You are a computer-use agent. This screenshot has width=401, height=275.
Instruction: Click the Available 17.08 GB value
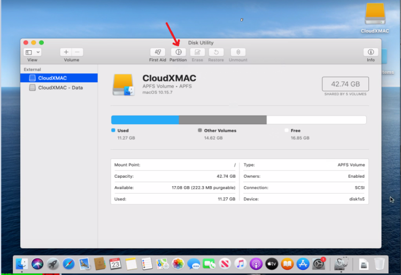(x=204, y=188)
